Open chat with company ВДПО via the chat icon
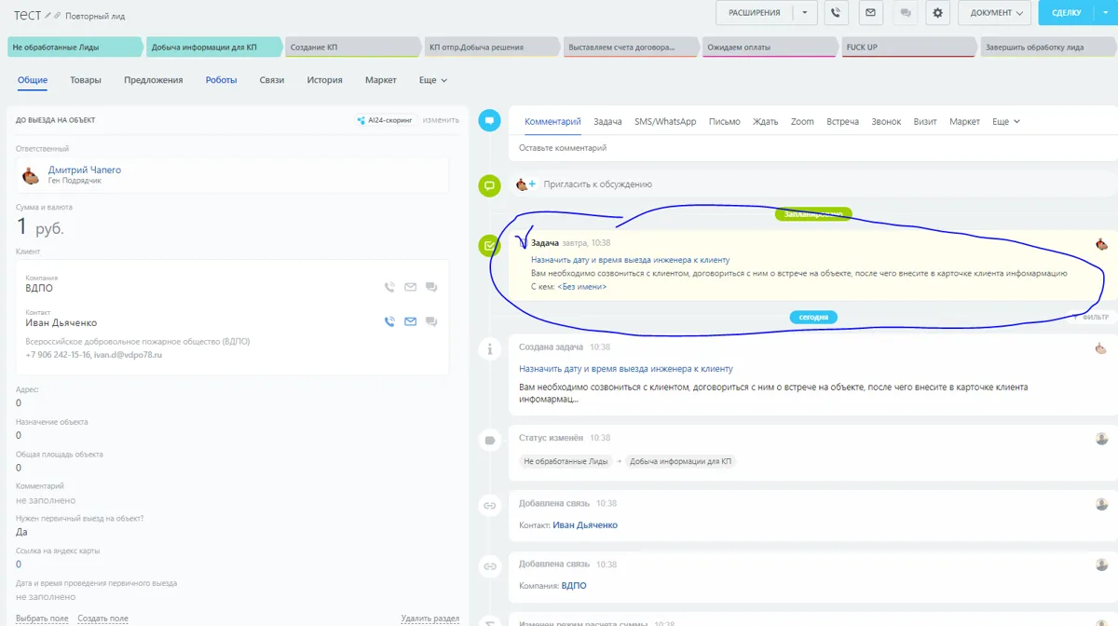Screen dimensions: 1118x626 431,287
